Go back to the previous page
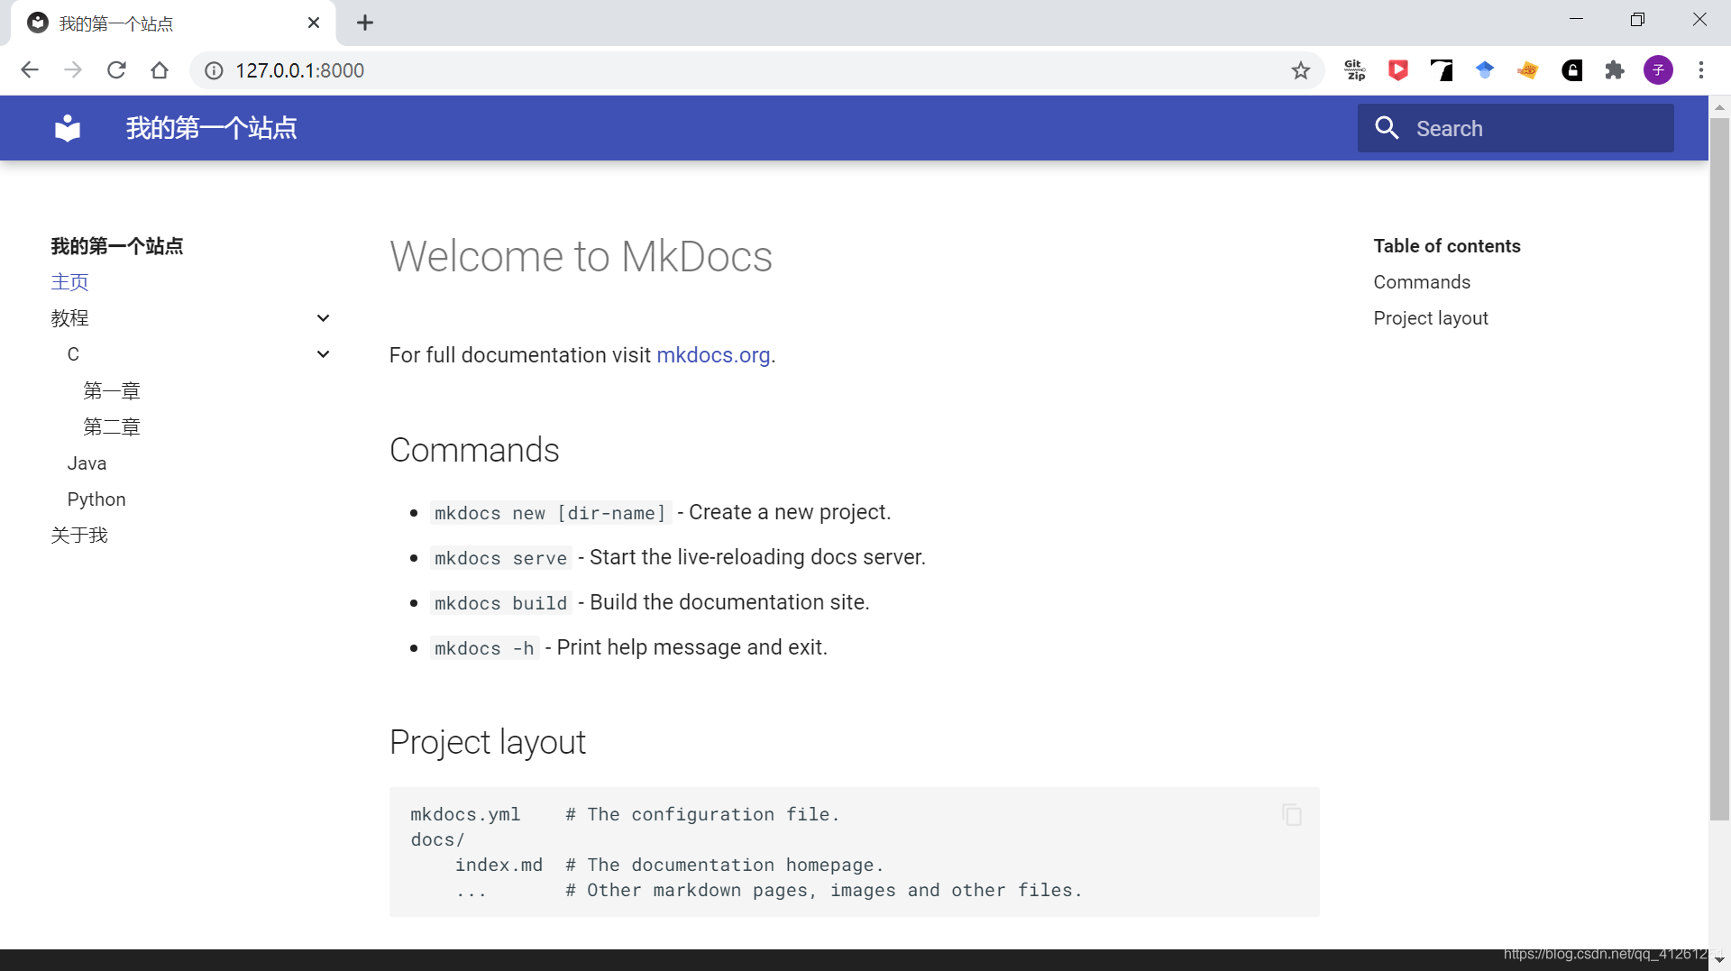This screenshot has height=971, width=1731. point(30,70)
